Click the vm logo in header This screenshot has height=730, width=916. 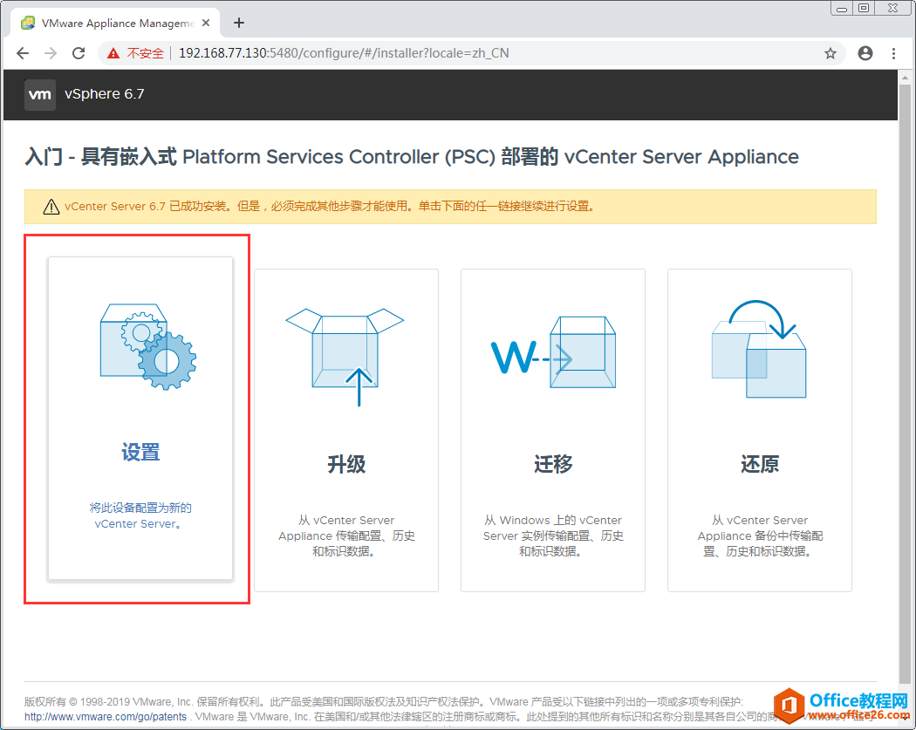point(40,94)
